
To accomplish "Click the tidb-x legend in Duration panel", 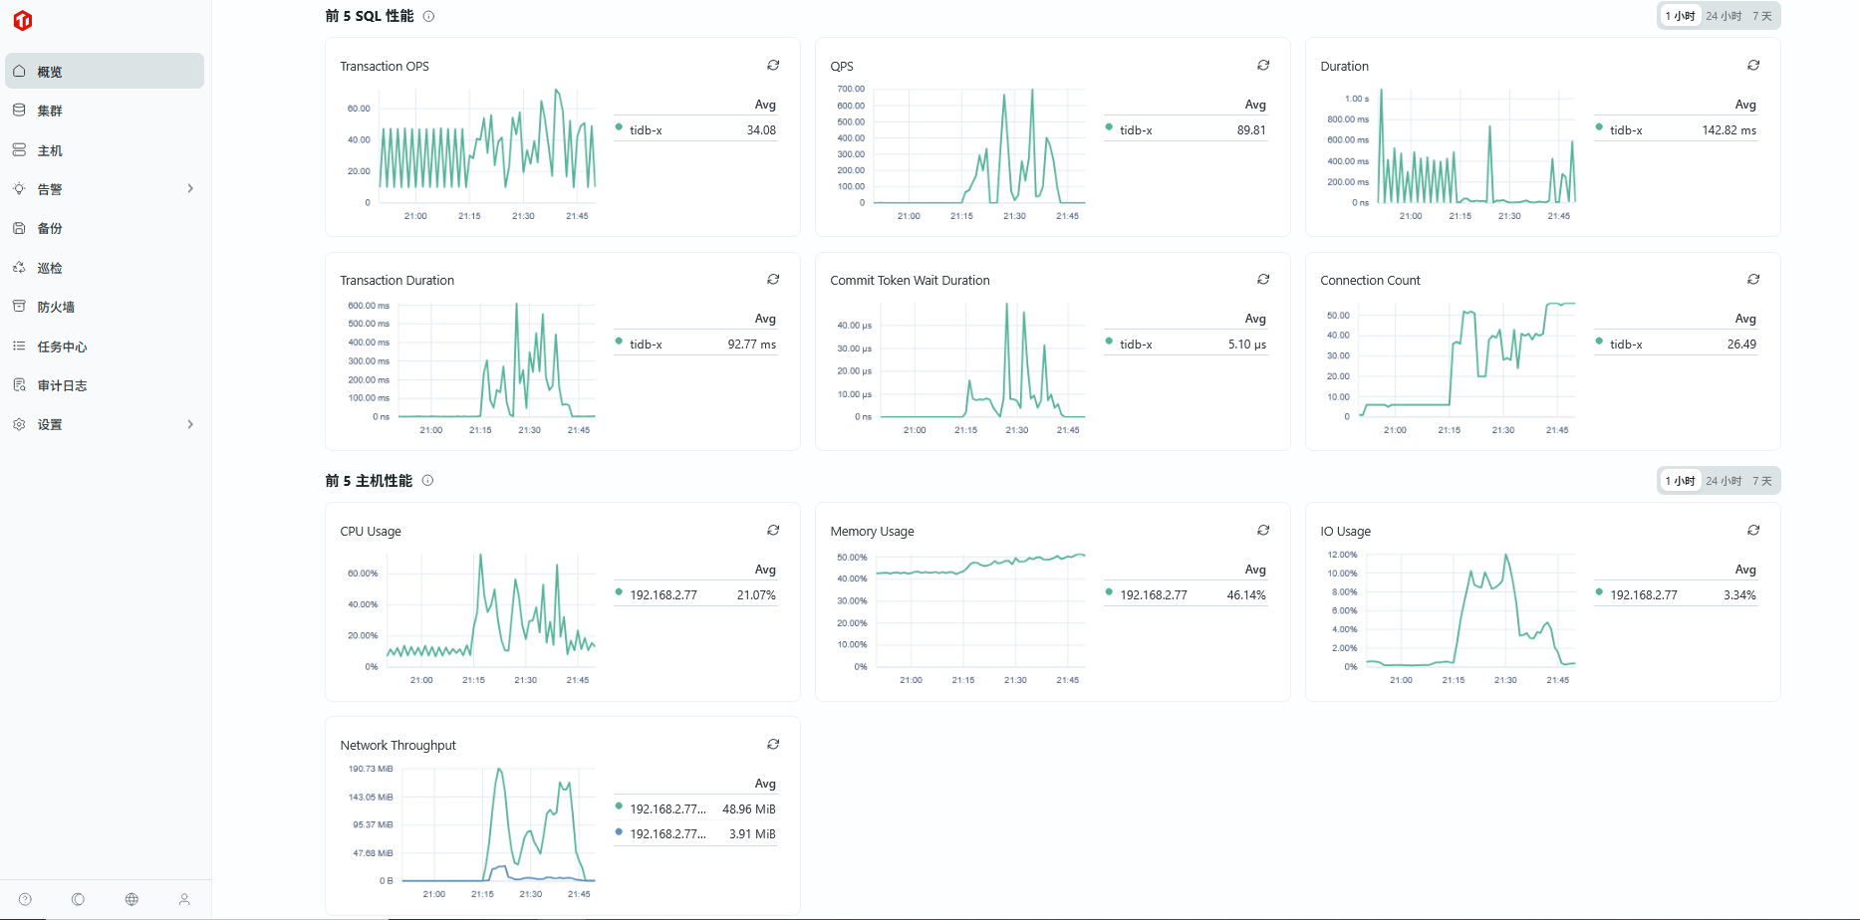I will coord(1626,130).
